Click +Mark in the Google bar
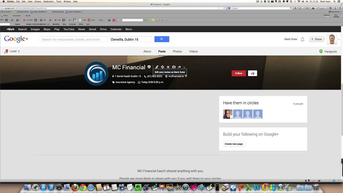Screen dimensions: 343x193 click(10, 29)
